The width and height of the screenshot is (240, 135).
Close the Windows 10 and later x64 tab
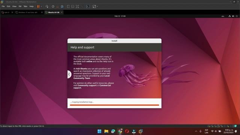(x=42, y=12)
